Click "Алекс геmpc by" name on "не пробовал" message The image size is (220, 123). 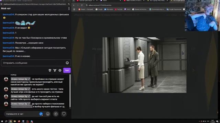(21, 79)
